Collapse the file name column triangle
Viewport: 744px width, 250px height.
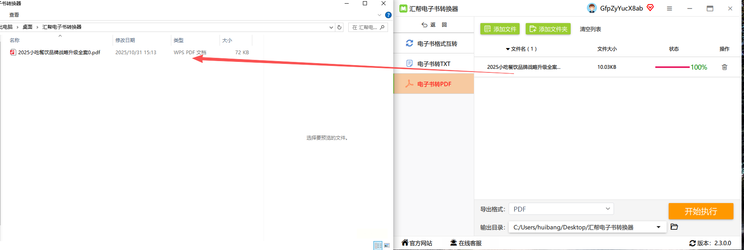coord(507,49)
